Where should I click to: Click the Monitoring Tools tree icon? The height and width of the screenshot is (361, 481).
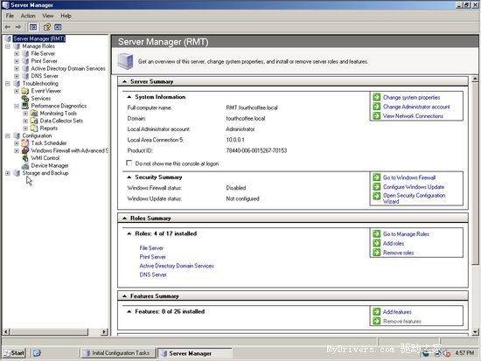(34, 114)
